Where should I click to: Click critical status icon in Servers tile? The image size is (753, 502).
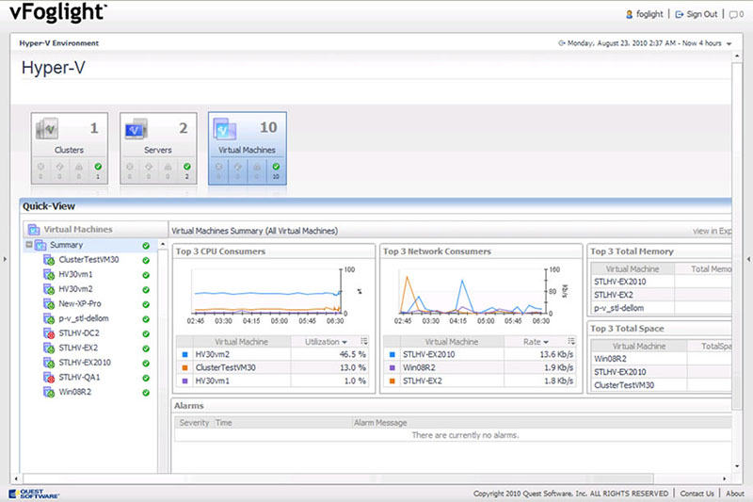tap(149, 167)
